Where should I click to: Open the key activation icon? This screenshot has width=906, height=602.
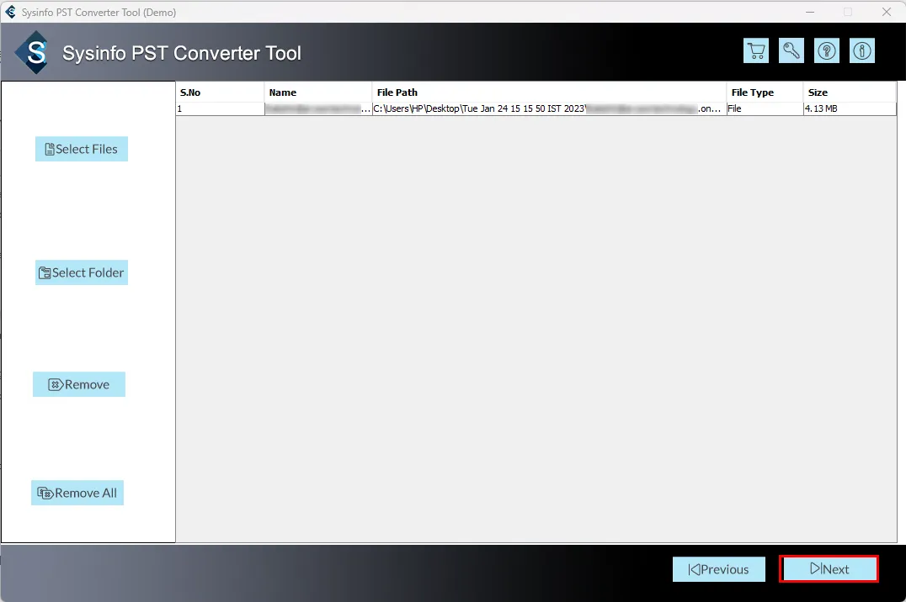coord(791,51)
